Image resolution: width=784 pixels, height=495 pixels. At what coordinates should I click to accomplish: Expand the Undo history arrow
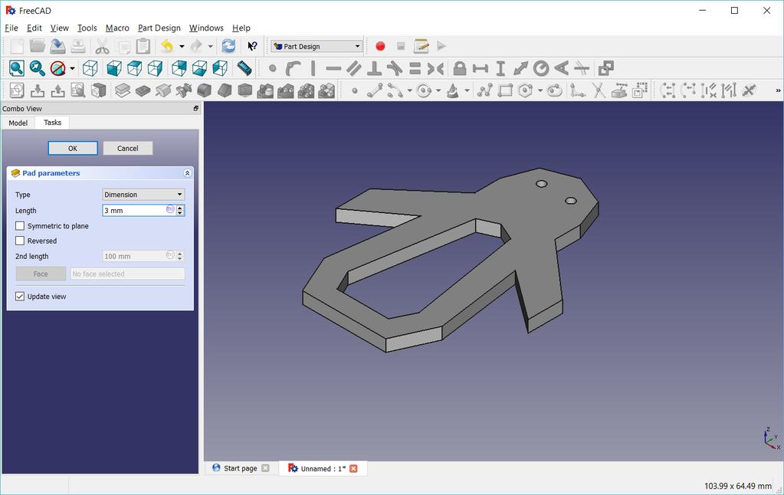[182, 47]
